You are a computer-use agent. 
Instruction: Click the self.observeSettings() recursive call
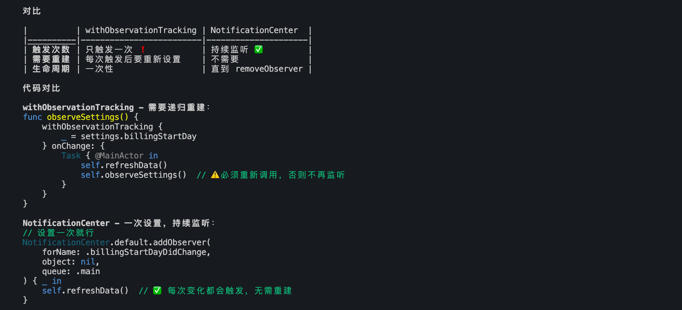click(133, 175)
